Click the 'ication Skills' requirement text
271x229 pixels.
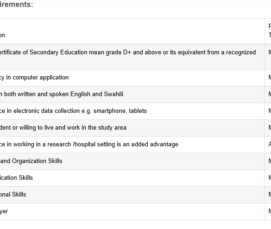(x=16, y=178)
